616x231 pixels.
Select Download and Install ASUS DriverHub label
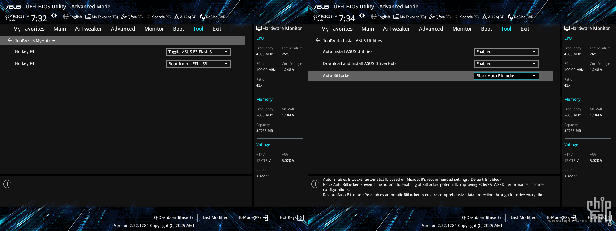click(x=359, y=63)
